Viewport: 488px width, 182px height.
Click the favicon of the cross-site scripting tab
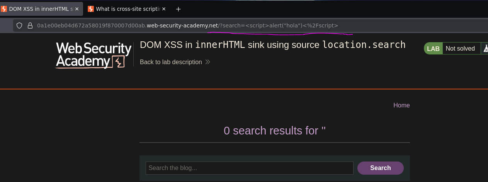[91, 9]
